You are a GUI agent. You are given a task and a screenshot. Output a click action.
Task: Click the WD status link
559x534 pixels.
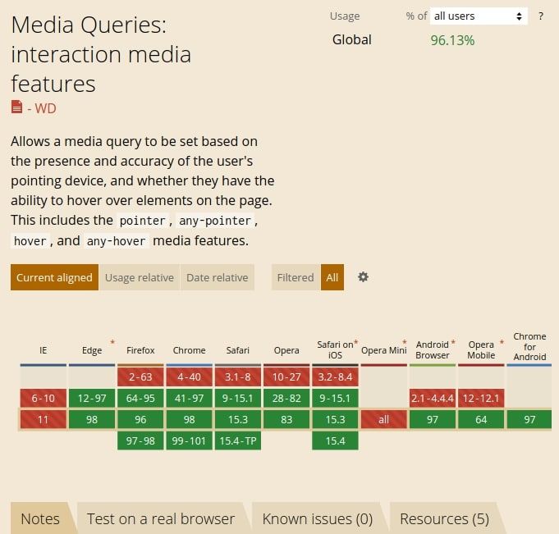[45, 108]
